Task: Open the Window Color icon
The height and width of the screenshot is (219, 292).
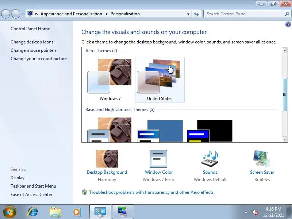Action: (x=158, y=159)
